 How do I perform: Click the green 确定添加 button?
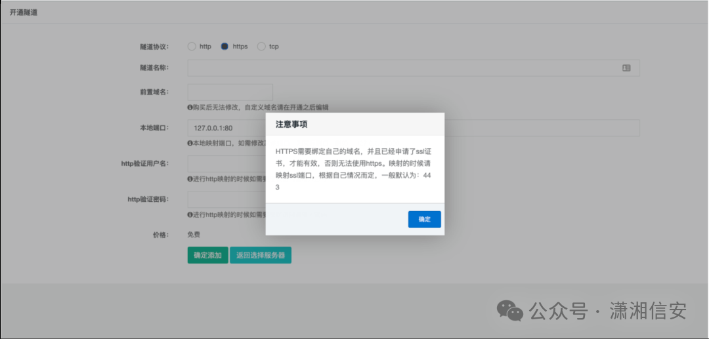[x=207, y=255]
